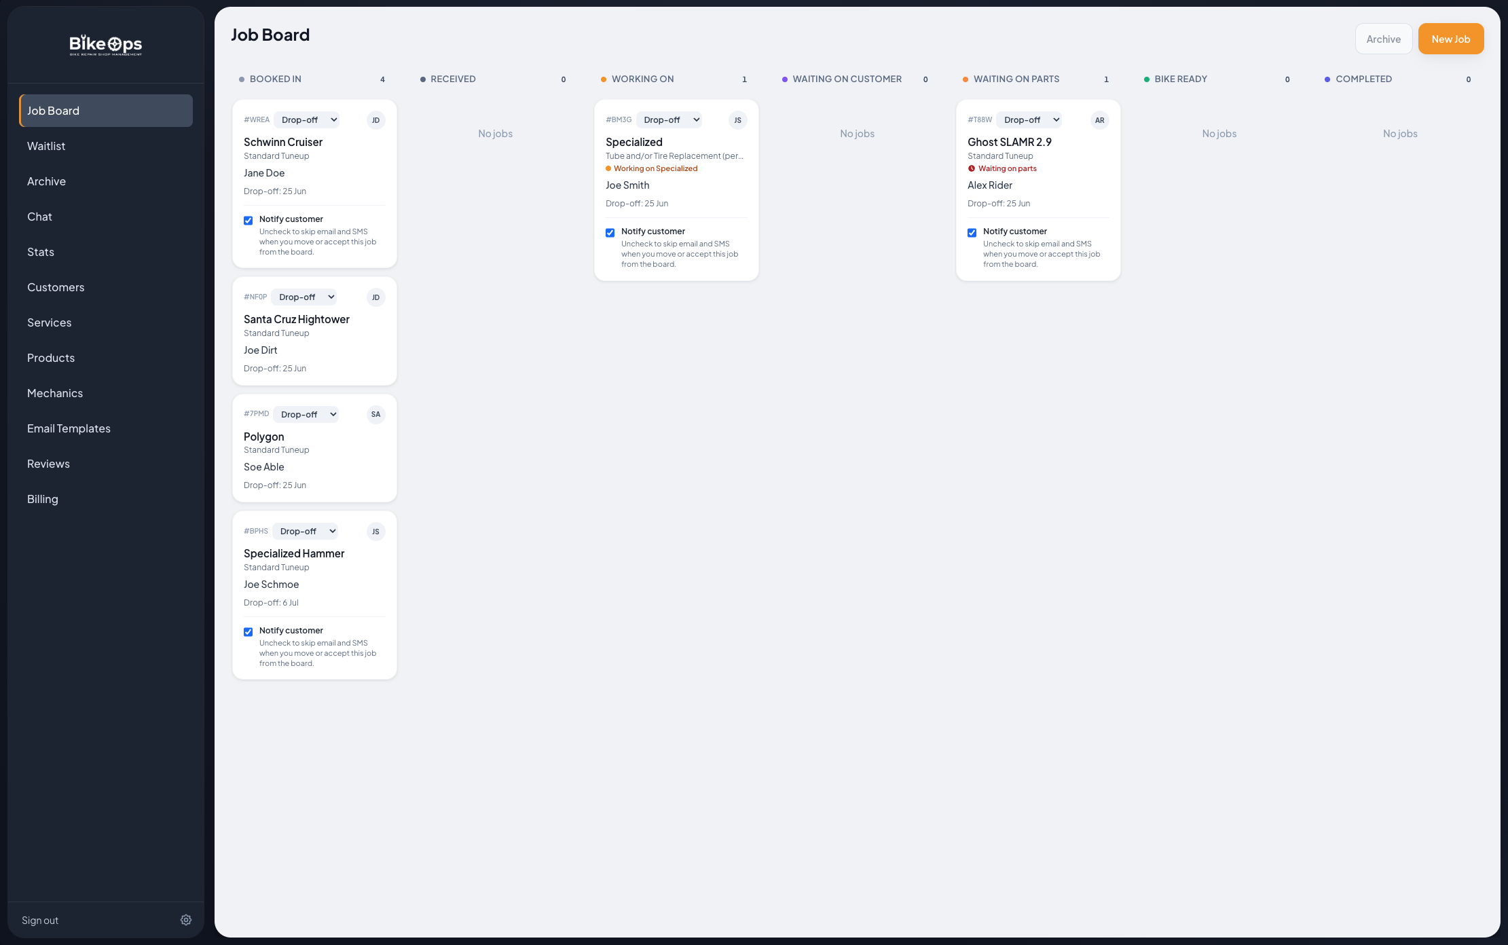Open Customers page

[x=106, y=287]
